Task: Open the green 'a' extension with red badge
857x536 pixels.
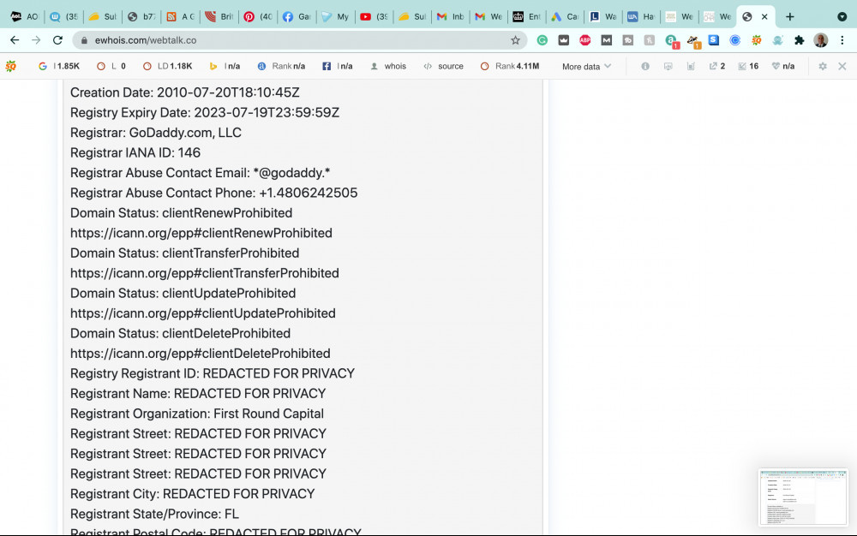Action: click(671, 40)
